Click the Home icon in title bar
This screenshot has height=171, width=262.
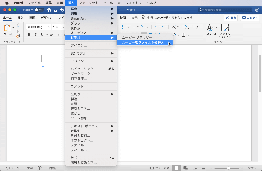point(49,10)
